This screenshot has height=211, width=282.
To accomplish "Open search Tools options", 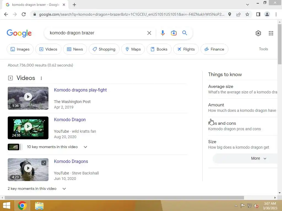I will pyautogui.click(x=263, y=49).
